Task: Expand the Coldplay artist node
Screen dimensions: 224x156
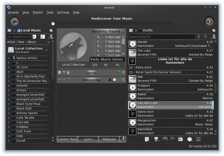Action: pyautogui.click(x=9, y=127)
